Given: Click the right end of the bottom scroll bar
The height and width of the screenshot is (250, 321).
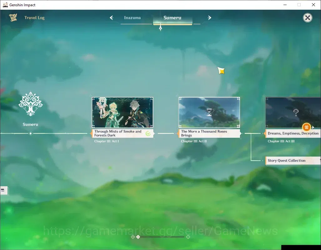Looking at the screenshot, I should pyautogui.click(x=188, y=237).
